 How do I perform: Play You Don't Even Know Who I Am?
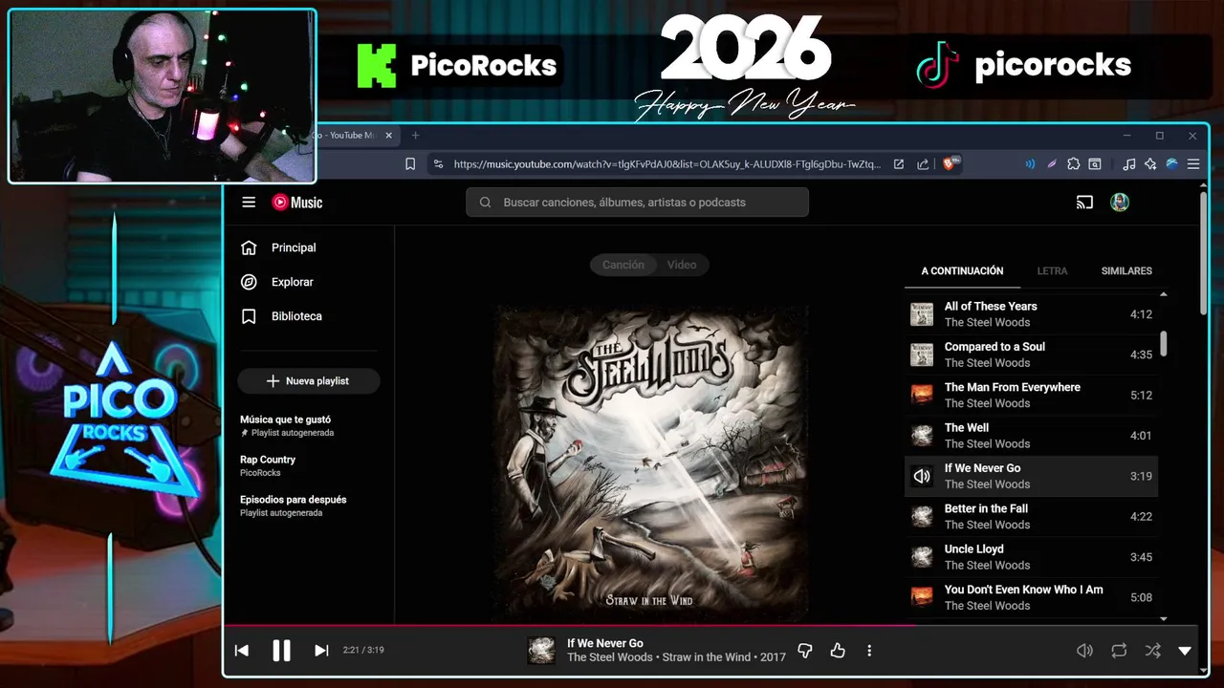pos(1031,597)
